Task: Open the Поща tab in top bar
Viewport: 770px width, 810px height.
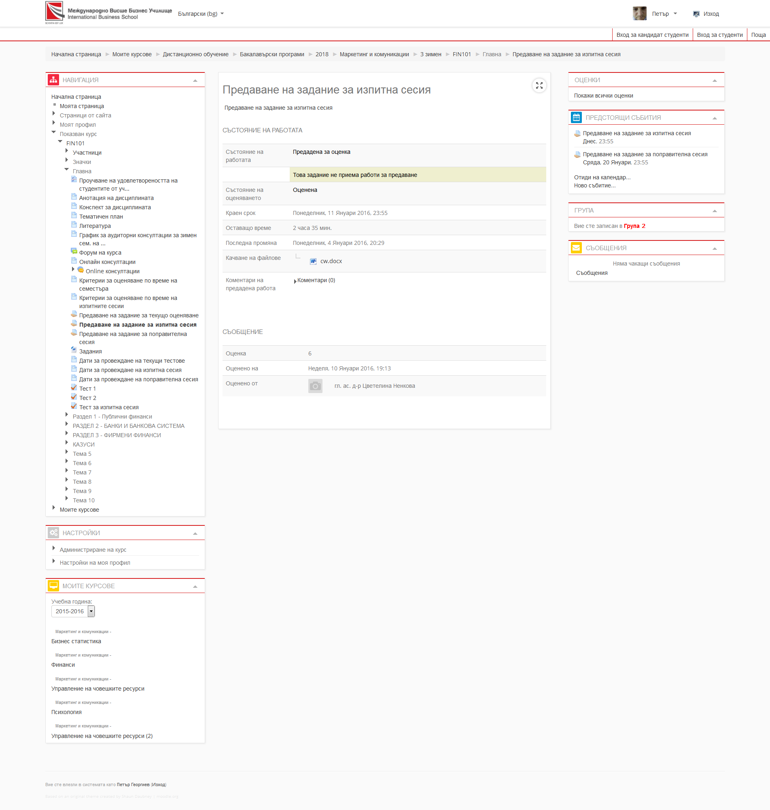Action: pyautogui.click(x=758, y=35)
